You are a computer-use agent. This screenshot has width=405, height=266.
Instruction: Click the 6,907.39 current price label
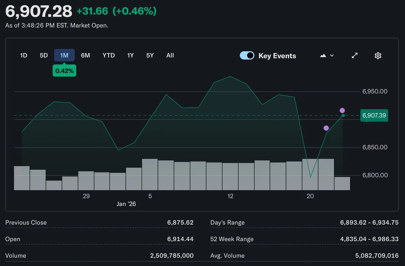374,115
